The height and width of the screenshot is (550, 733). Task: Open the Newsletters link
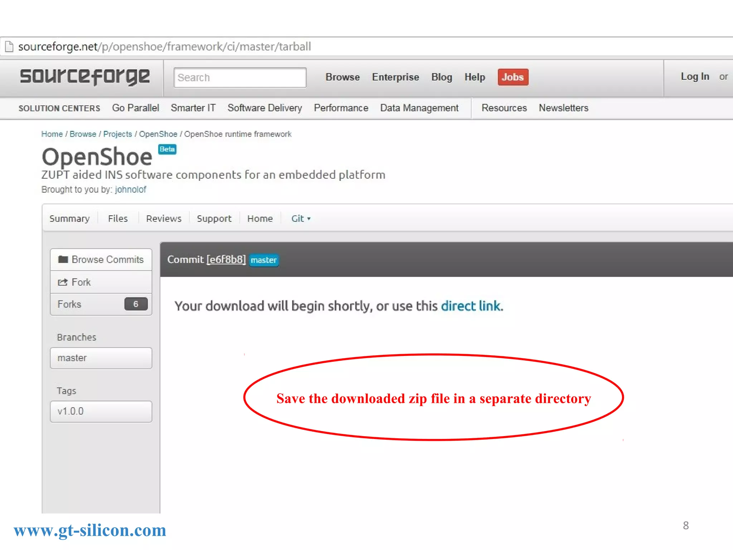coord(564,108)
